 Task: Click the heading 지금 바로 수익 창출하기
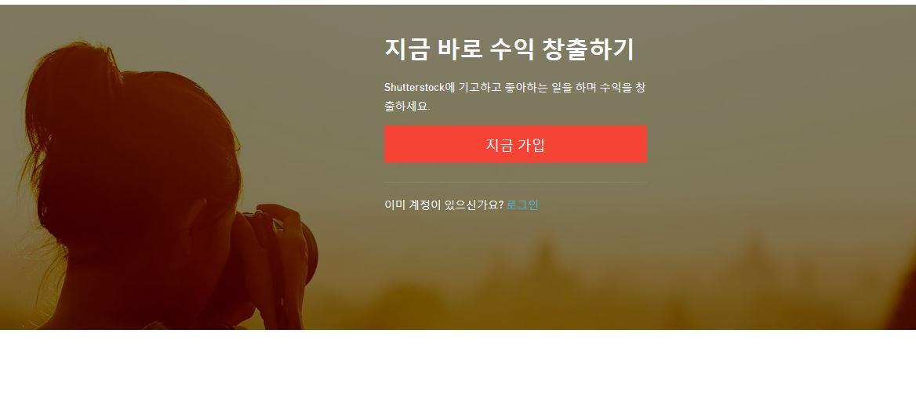point(509,49)
